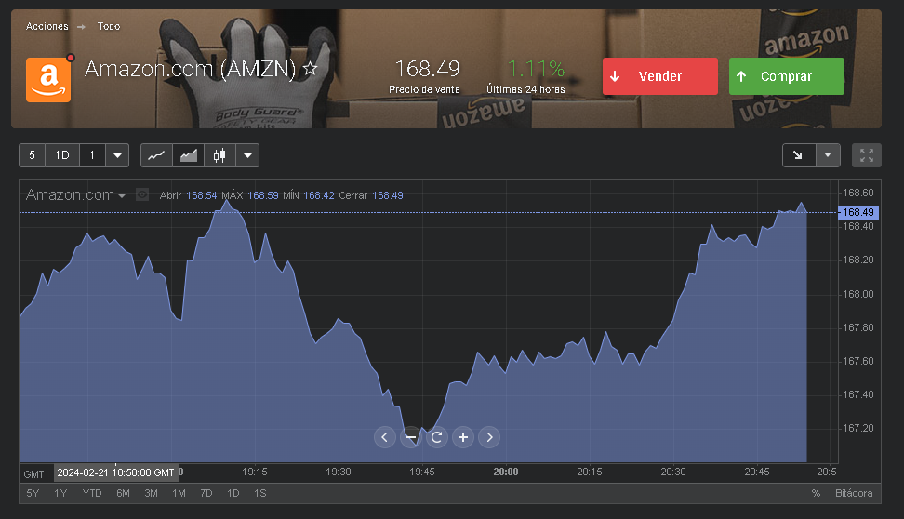Click the 168.49 current price label on axis
Screen dimensions: 904x519
(x=857, y=212)
